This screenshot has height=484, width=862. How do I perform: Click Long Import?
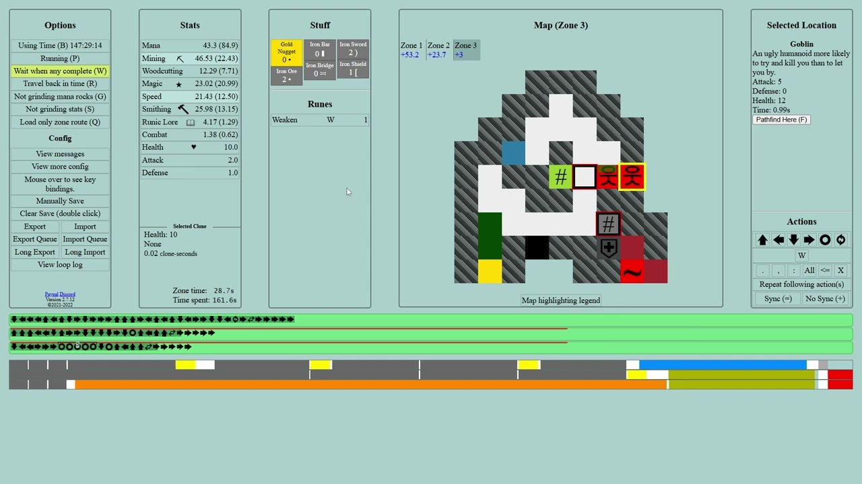point(85,252)
